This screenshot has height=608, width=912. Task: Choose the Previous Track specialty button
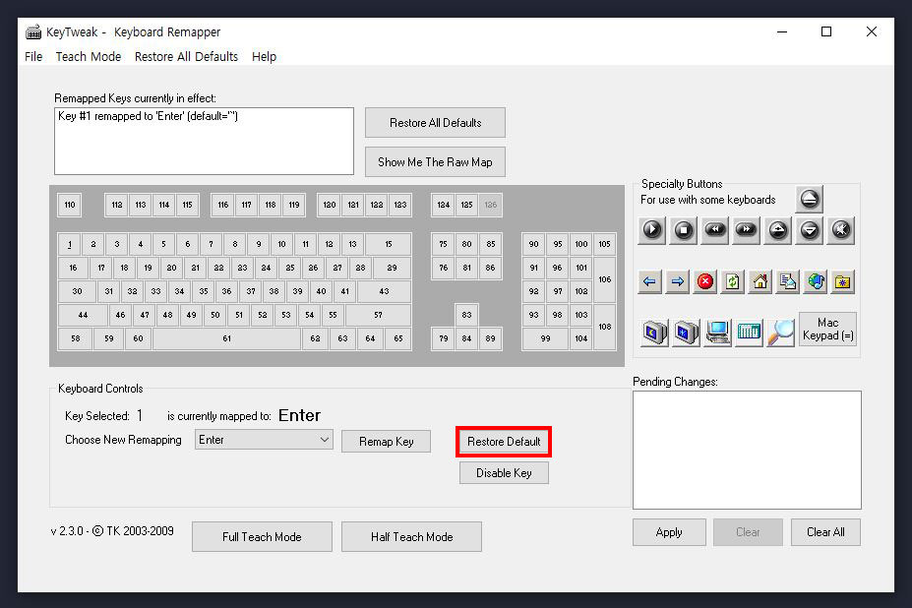point(715,230)
